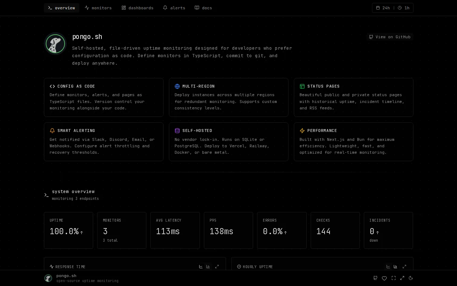Click the P95 value 138ms
The image size is (457, 286).
221,231
